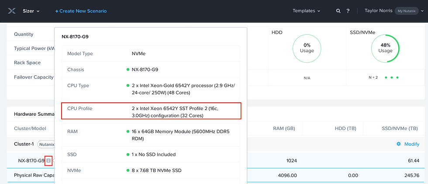Screen dimensions: 428x184
Task: Expand the Templates dropdown
Action: tap(306, 11)
